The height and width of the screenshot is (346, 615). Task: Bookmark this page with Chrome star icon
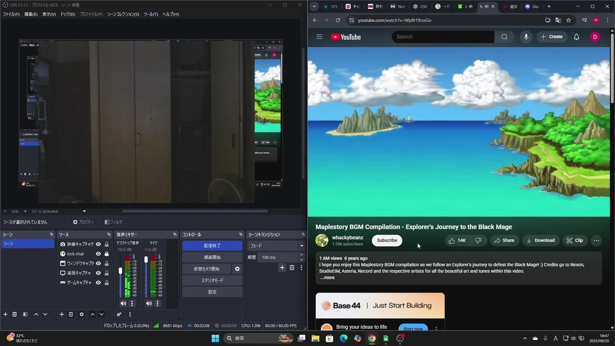pos(568,20)
